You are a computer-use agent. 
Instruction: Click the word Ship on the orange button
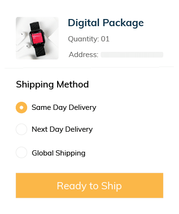(x=111, y=186)
